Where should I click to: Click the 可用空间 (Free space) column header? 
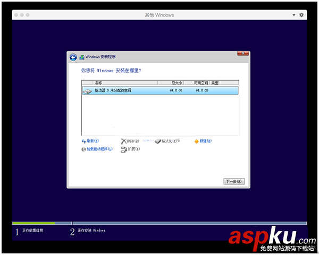click(x=197, y=83)
